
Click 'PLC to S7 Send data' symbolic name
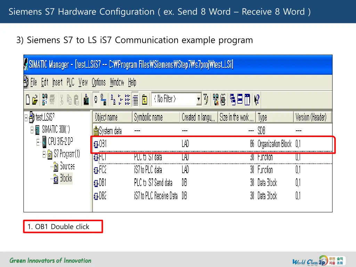(x=153, y=183)
